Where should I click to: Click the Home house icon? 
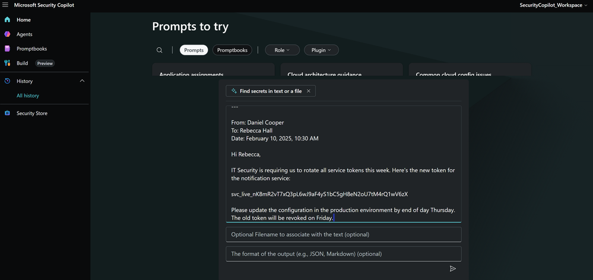7,20
